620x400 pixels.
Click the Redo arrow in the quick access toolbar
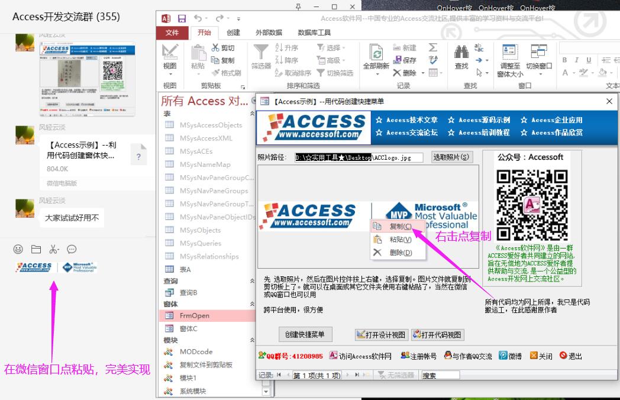point(219,18)
